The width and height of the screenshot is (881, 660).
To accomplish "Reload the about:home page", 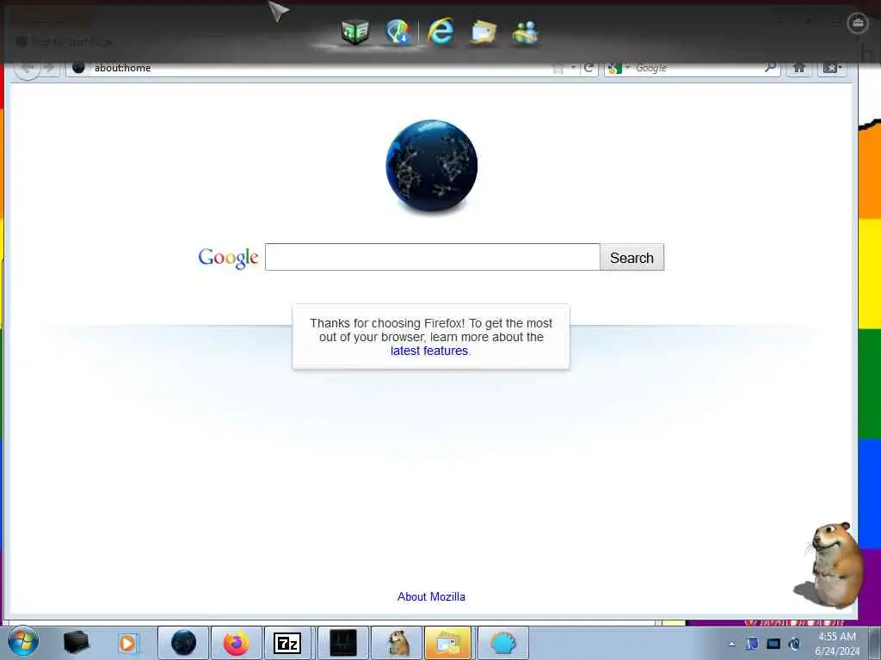I will click(588, 68).
